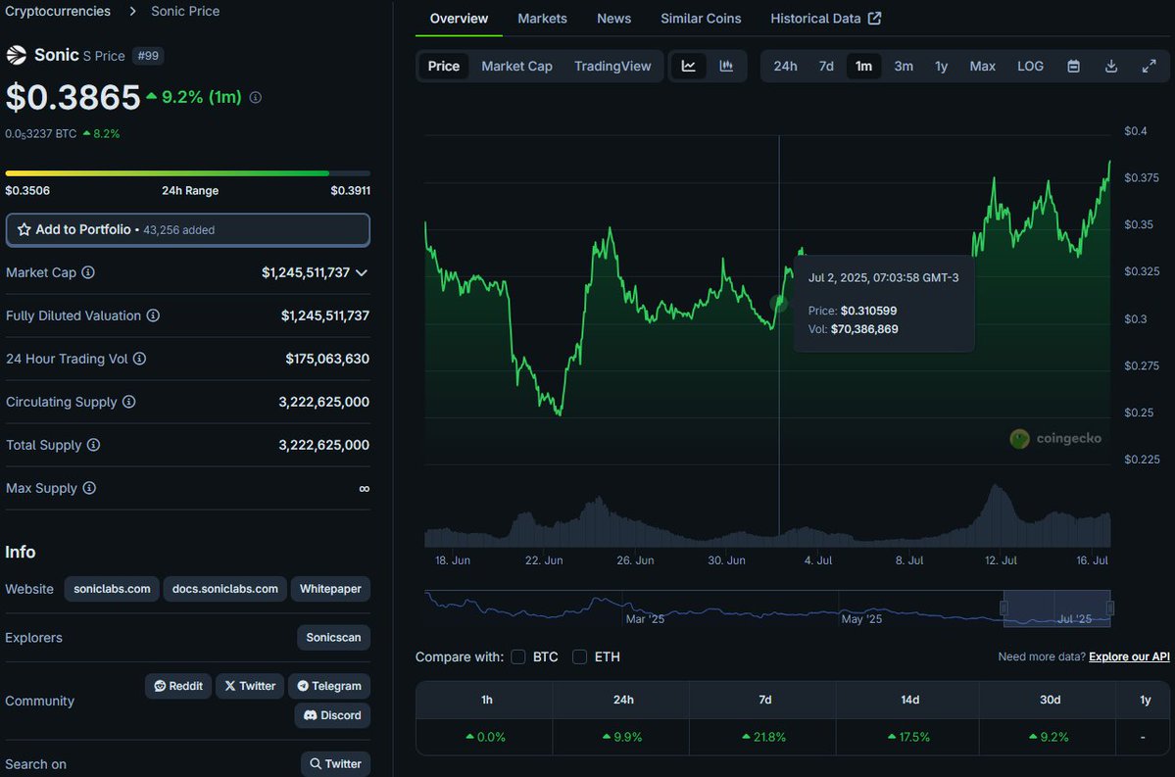
Task: Open soniclabs.com website link
Action: [x=112, y=589]
